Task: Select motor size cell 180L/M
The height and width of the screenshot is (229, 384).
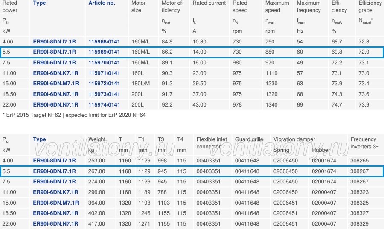Action: [140, 84]
